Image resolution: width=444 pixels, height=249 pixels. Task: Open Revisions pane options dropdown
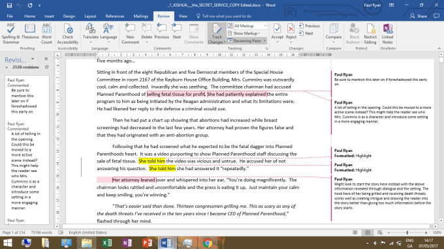click(x=33, y=59)
